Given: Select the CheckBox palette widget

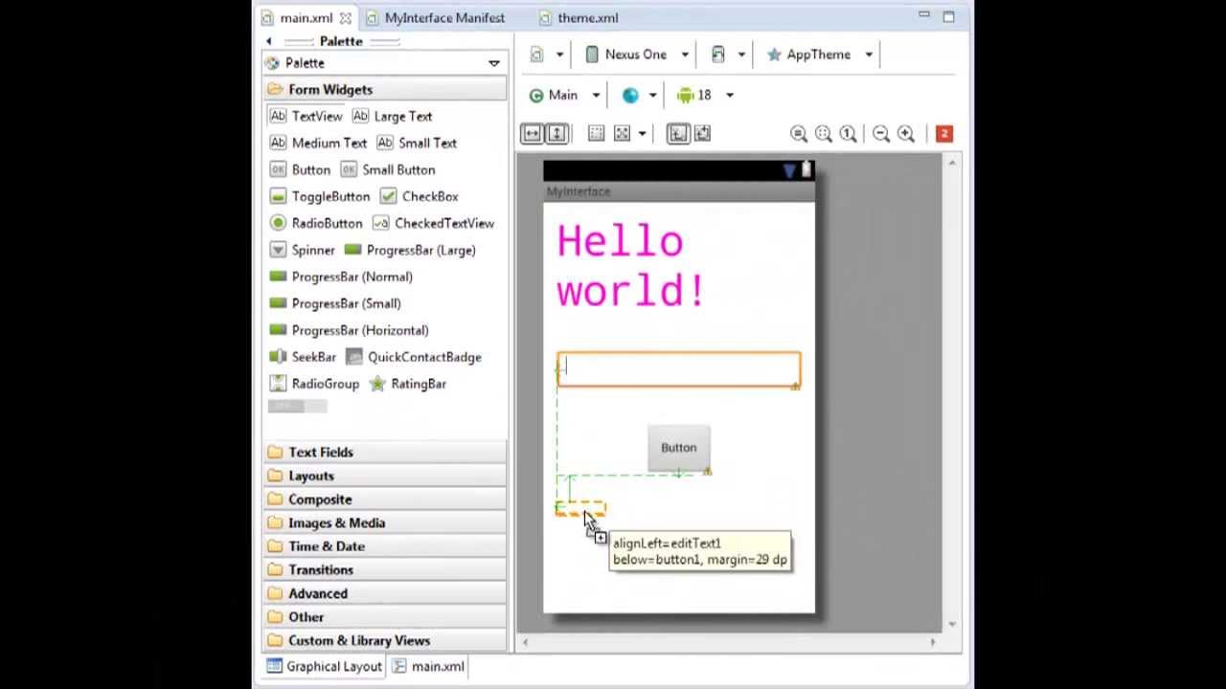Looking at the screenshot, I should click(419, 196).
